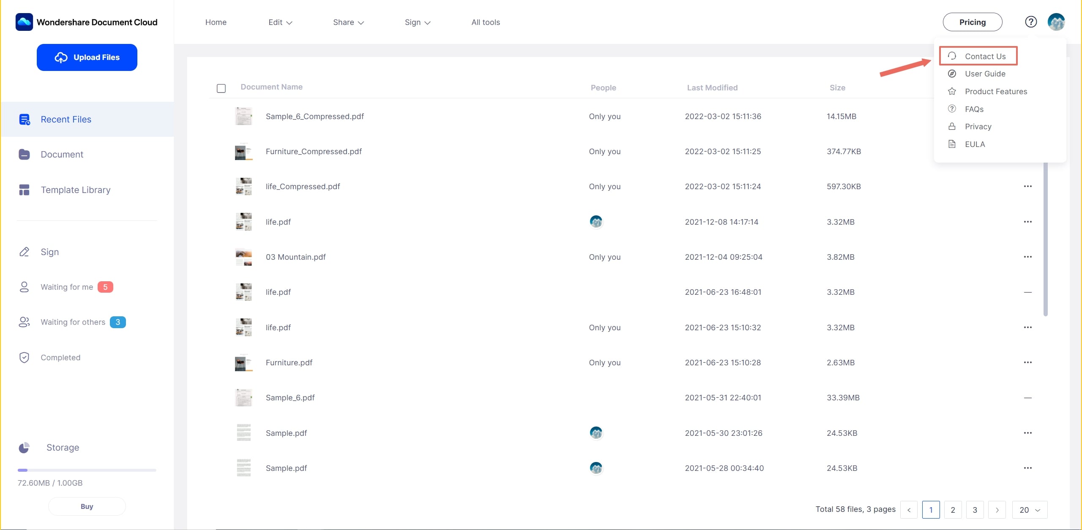Go to page 2 of files
The image size is (1082, 530).
point(953,510)
